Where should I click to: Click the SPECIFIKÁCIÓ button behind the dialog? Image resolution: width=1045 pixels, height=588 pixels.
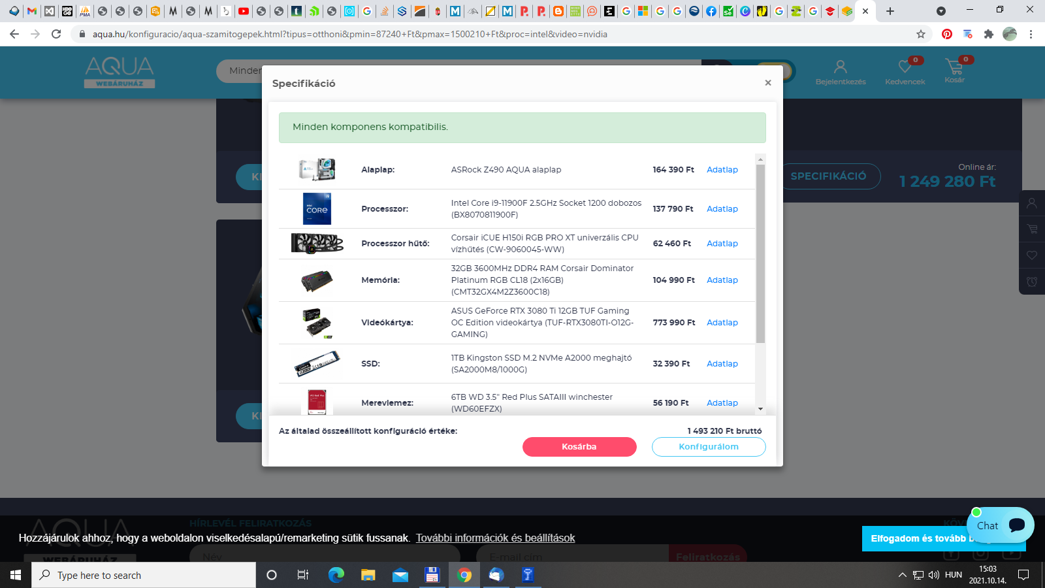pos(828,176)
